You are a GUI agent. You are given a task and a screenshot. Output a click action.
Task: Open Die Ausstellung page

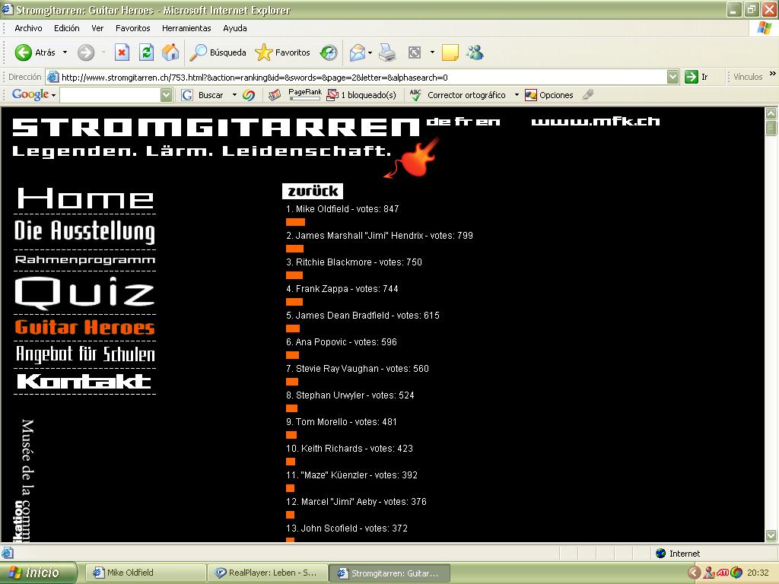point(85,232)
